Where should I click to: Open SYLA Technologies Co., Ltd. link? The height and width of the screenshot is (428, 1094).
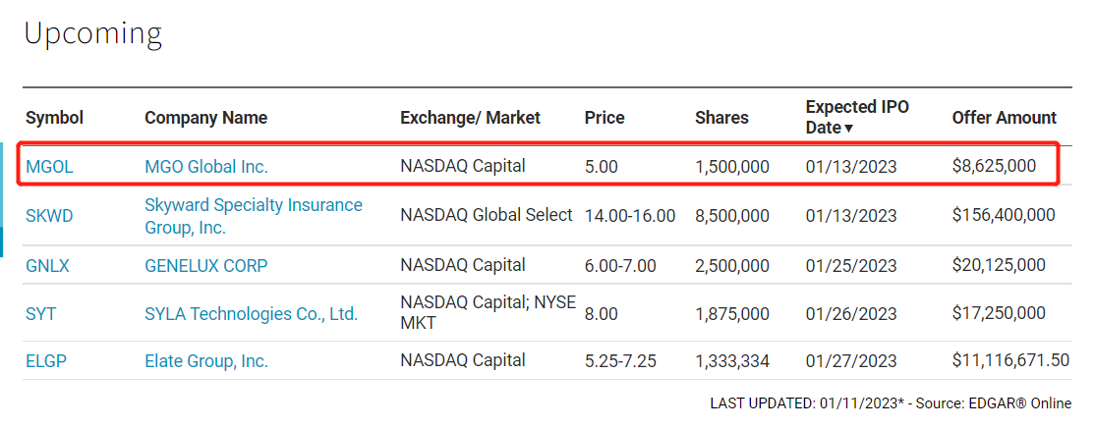pyautogui.click(x=252, y=314)
